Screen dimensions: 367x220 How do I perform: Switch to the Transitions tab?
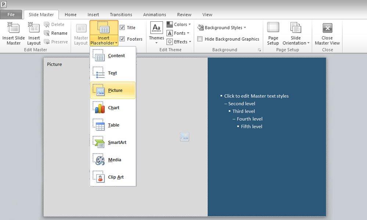tap(121, 15)
